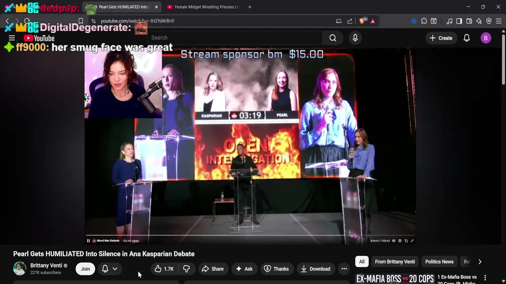The height and width of the screenshot is (284, 506).
Task: Open the Brave main menu icon
Action: pos(499,21)
